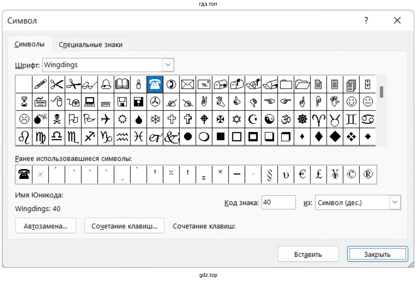Expand the Символ (дес.) encoding dropdown
The width and height of the screenshot is (417, 281).
pos(395,203)
